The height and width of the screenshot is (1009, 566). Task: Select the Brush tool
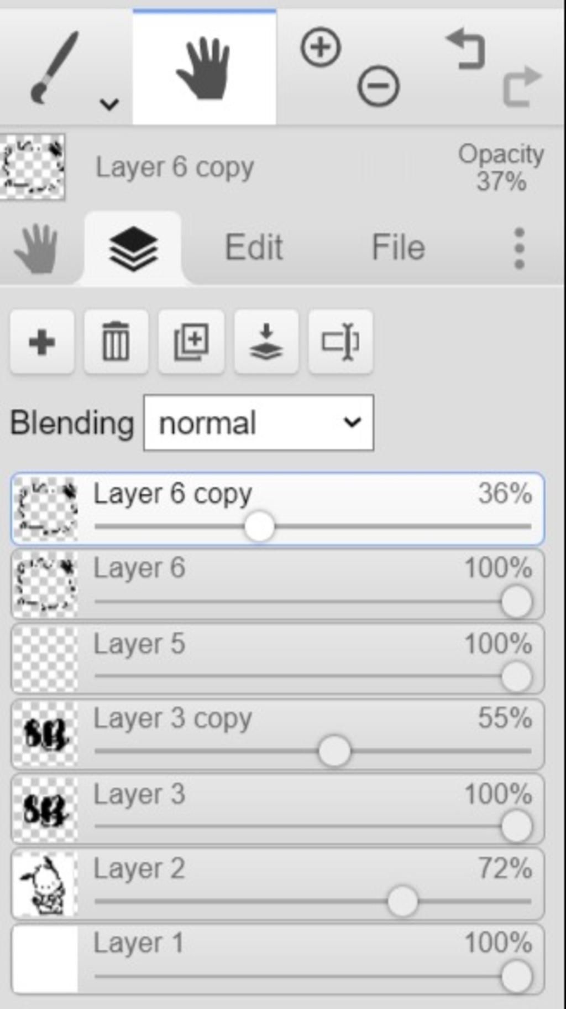(54, 68)
